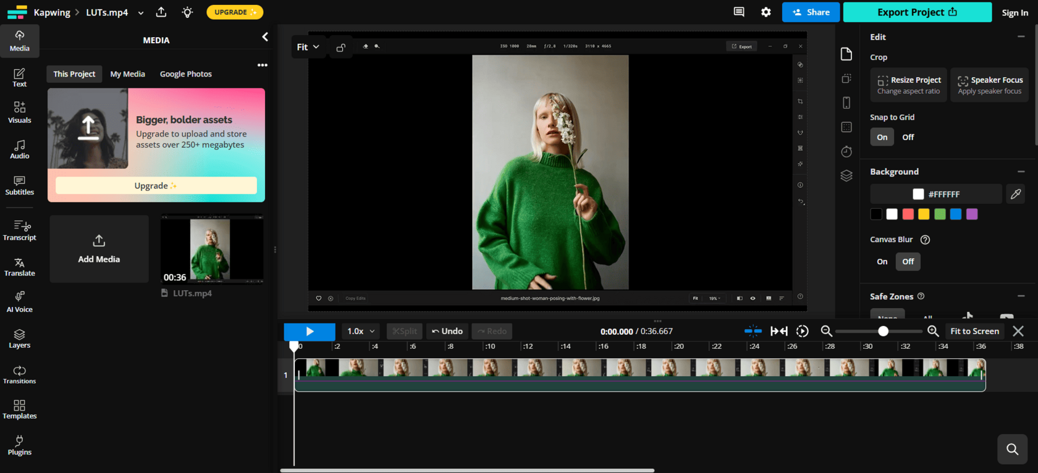Image resolution: width=1038 pixels, height=473 pixels.
Task: Open the Transitions panel
Action: click(19, 375)
